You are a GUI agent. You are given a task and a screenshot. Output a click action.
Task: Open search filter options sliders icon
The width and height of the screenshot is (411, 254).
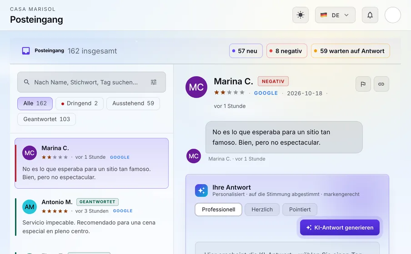[x=154, y=82]
